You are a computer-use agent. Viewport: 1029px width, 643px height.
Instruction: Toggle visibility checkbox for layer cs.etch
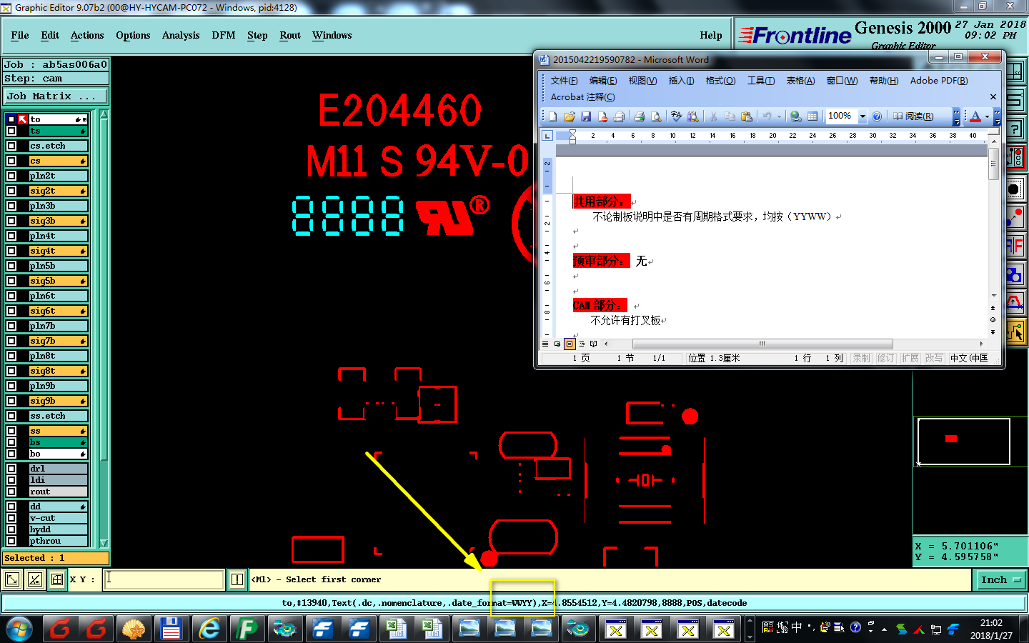(x=11, y=146)
